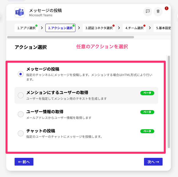Click the description ユーザーを指定してメンション用のテキストを生成します
Image resolution: width=178 pixels, height=177 pixels.
point(67,99)
